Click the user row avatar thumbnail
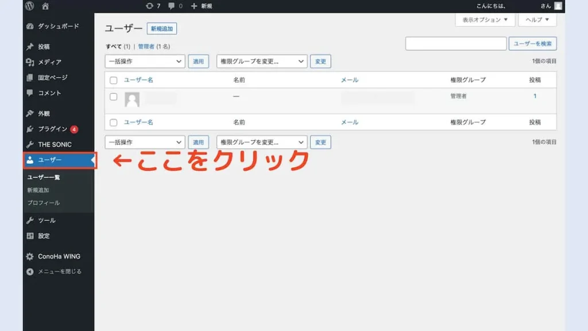The image size is (588, 331). point(132,99)
